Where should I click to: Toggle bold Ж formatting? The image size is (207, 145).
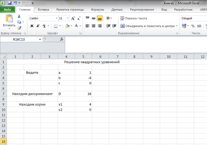pyautogui.click(x=32, y=26)
